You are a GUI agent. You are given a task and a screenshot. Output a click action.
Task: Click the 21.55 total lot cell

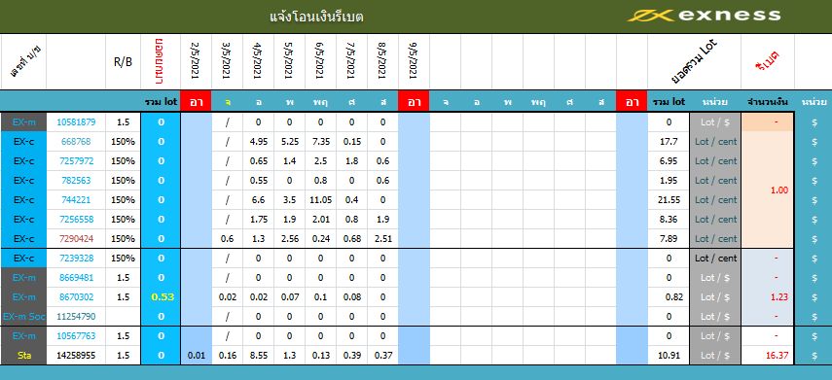669,200
